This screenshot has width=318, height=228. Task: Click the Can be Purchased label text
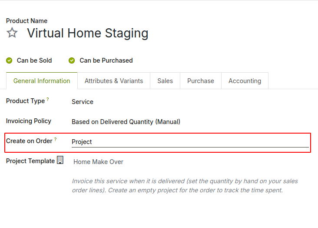(x=106, y=60)
